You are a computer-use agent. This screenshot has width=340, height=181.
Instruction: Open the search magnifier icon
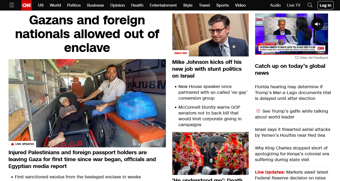pyautogui.click(x=310, y=5)
